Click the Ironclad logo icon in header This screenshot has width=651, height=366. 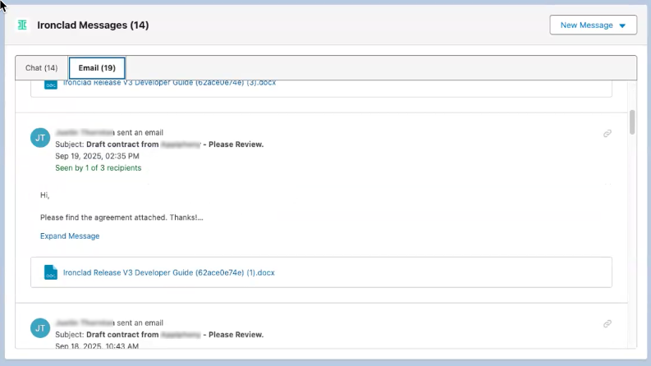point(22,25)
